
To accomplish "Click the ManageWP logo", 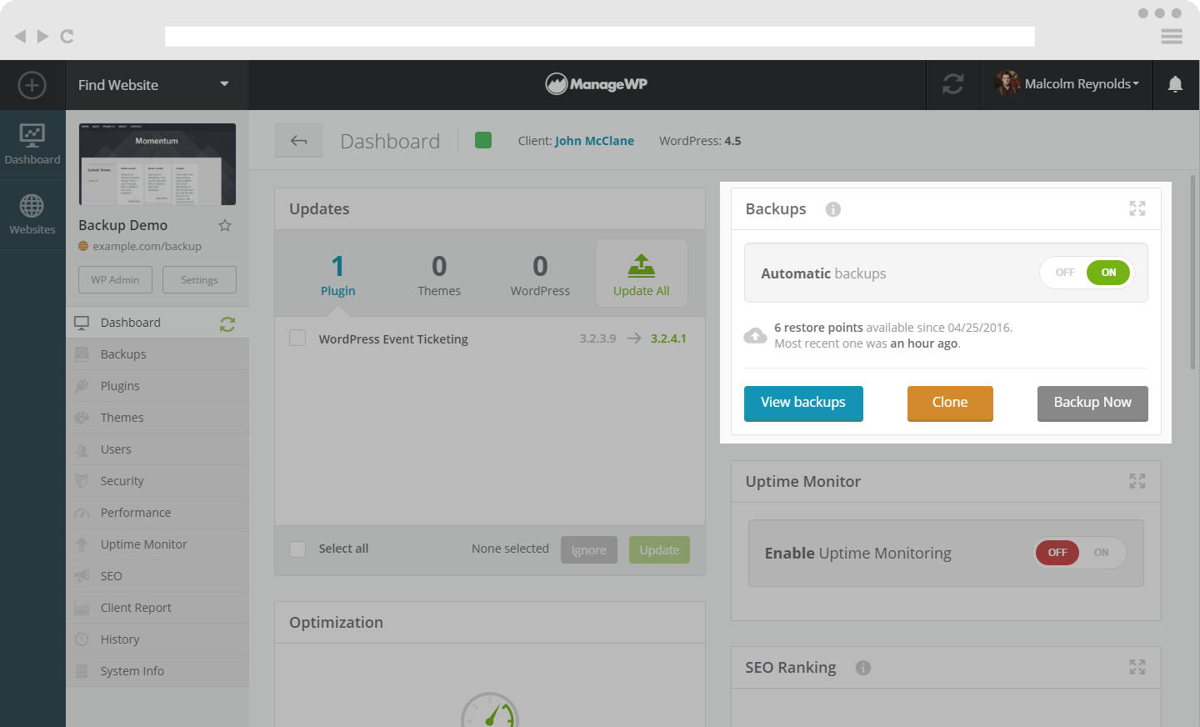I will (x=596, y=83).
